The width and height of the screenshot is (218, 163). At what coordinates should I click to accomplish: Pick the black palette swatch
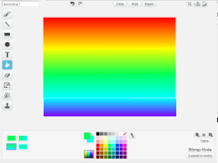(x=98, y=134)
